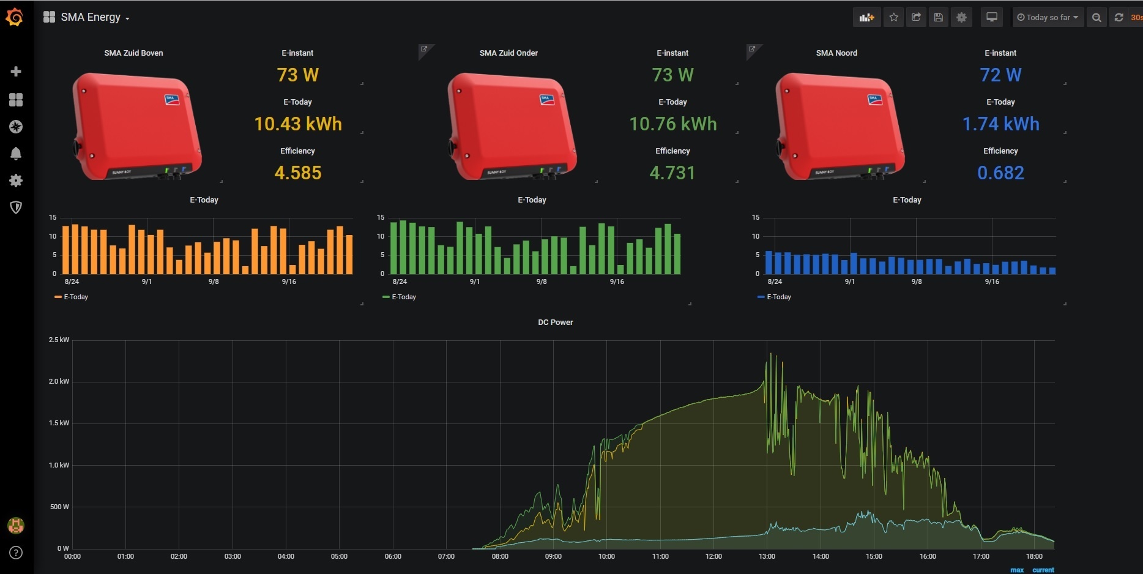Screen dimensions: 1143x574
Task: Click the Add panel toolbar icon
Action: 866,17
